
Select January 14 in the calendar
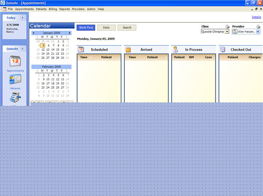tap(53, 50)
